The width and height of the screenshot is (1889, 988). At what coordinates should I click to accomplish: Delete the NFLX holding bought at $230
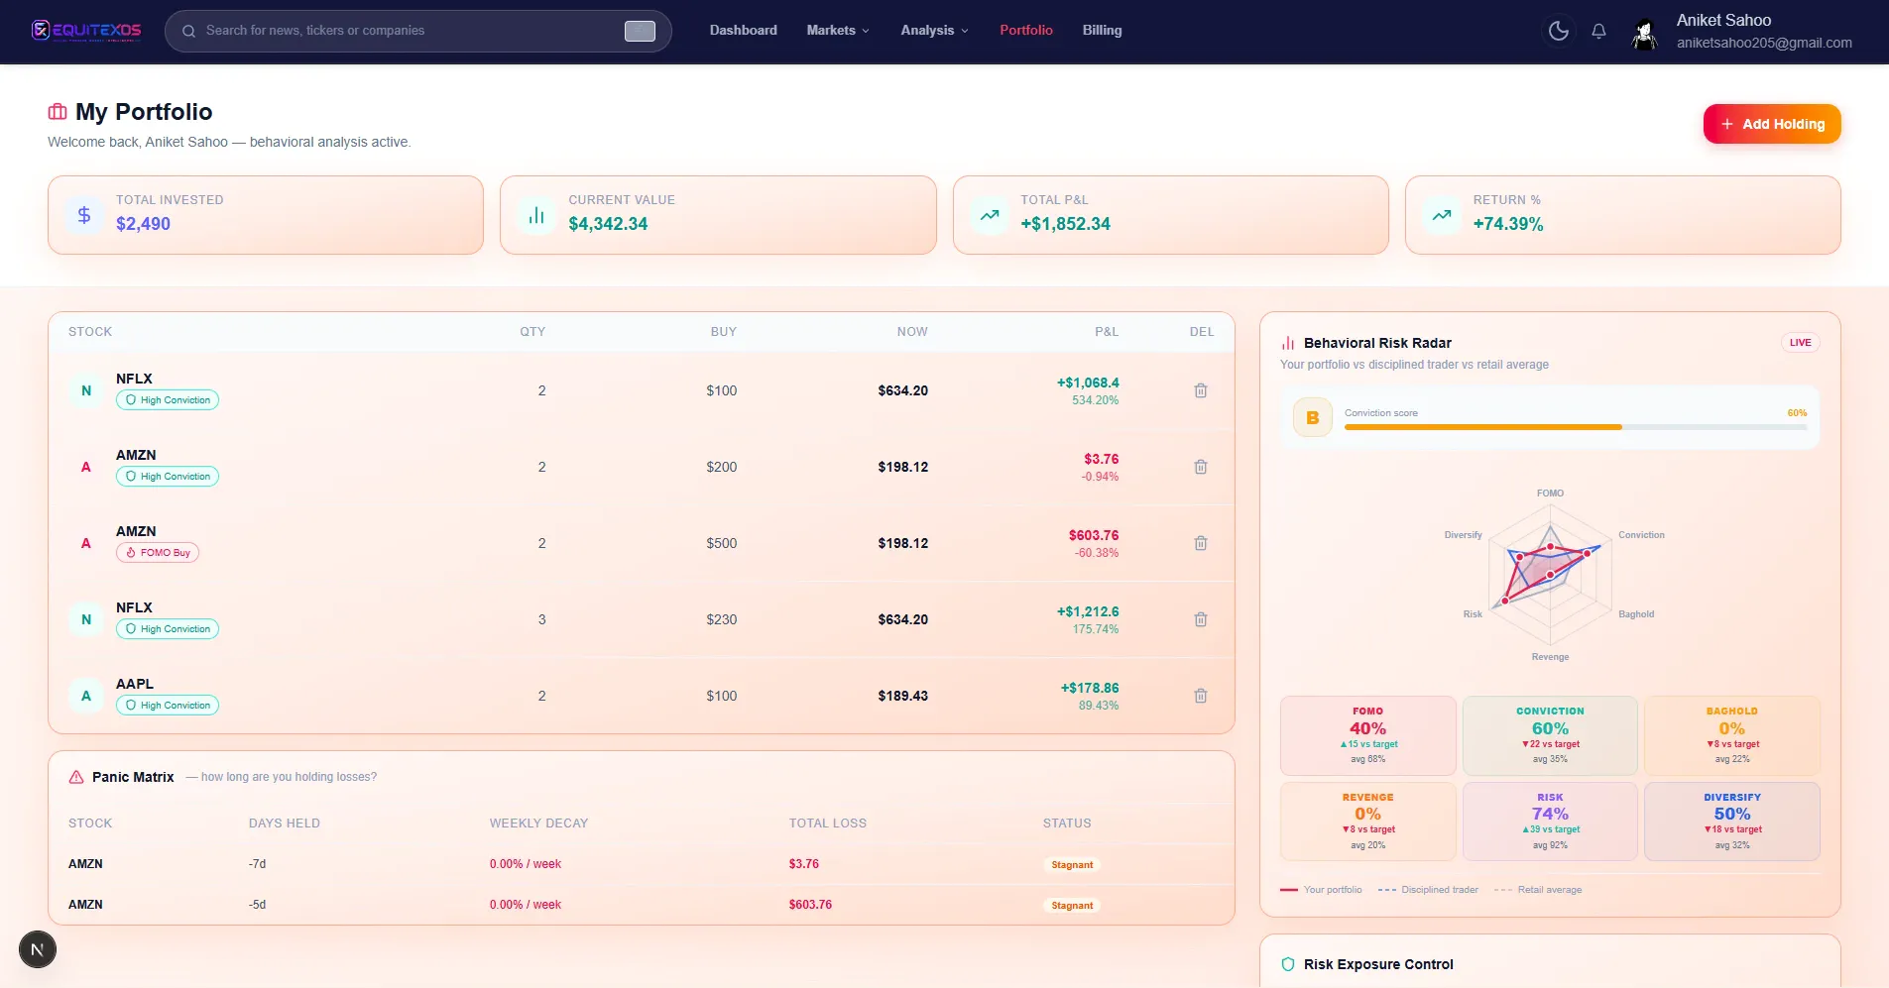(1201, 619)
